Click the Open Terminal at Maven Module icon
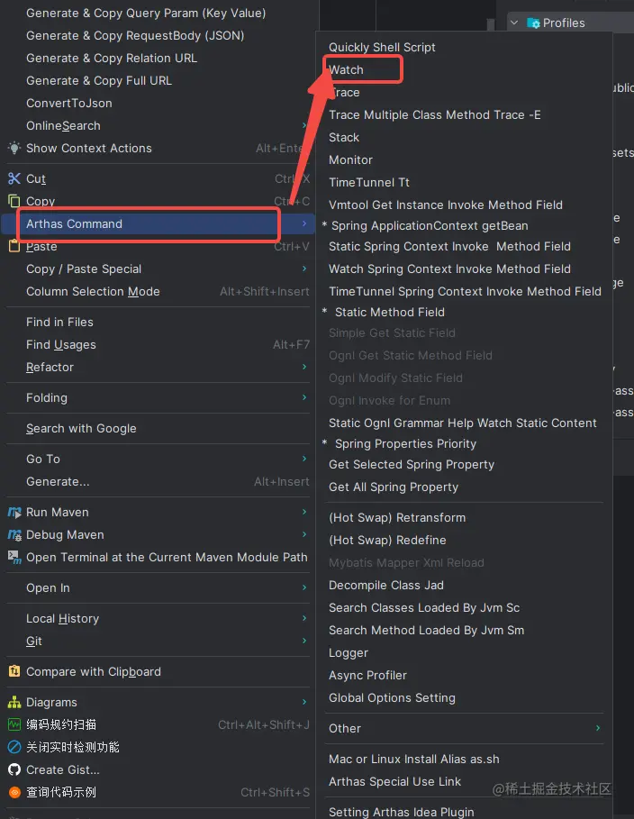 click(x=14, y=558)
